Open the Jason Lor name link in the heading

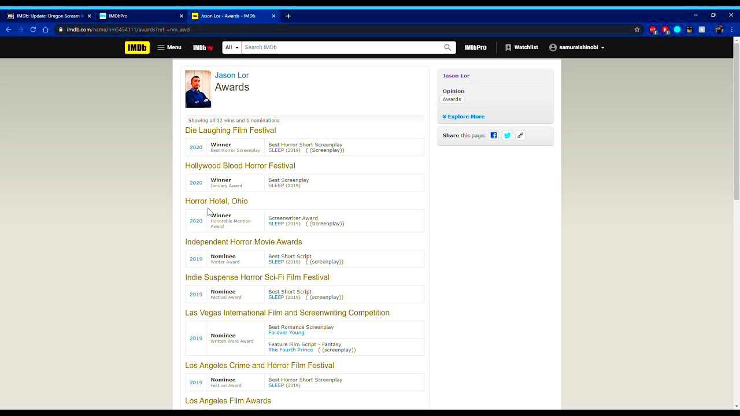point(232,75)
